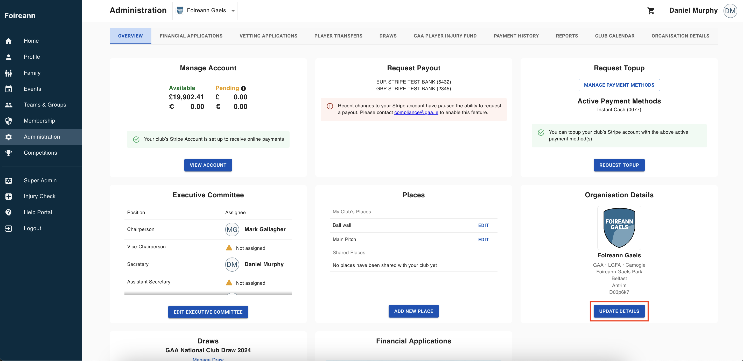This screenshot has width=743, height=361.
Task: Click the compliance@gaa.ie email link
Action: pyautogui.click(x=416, y=112)
